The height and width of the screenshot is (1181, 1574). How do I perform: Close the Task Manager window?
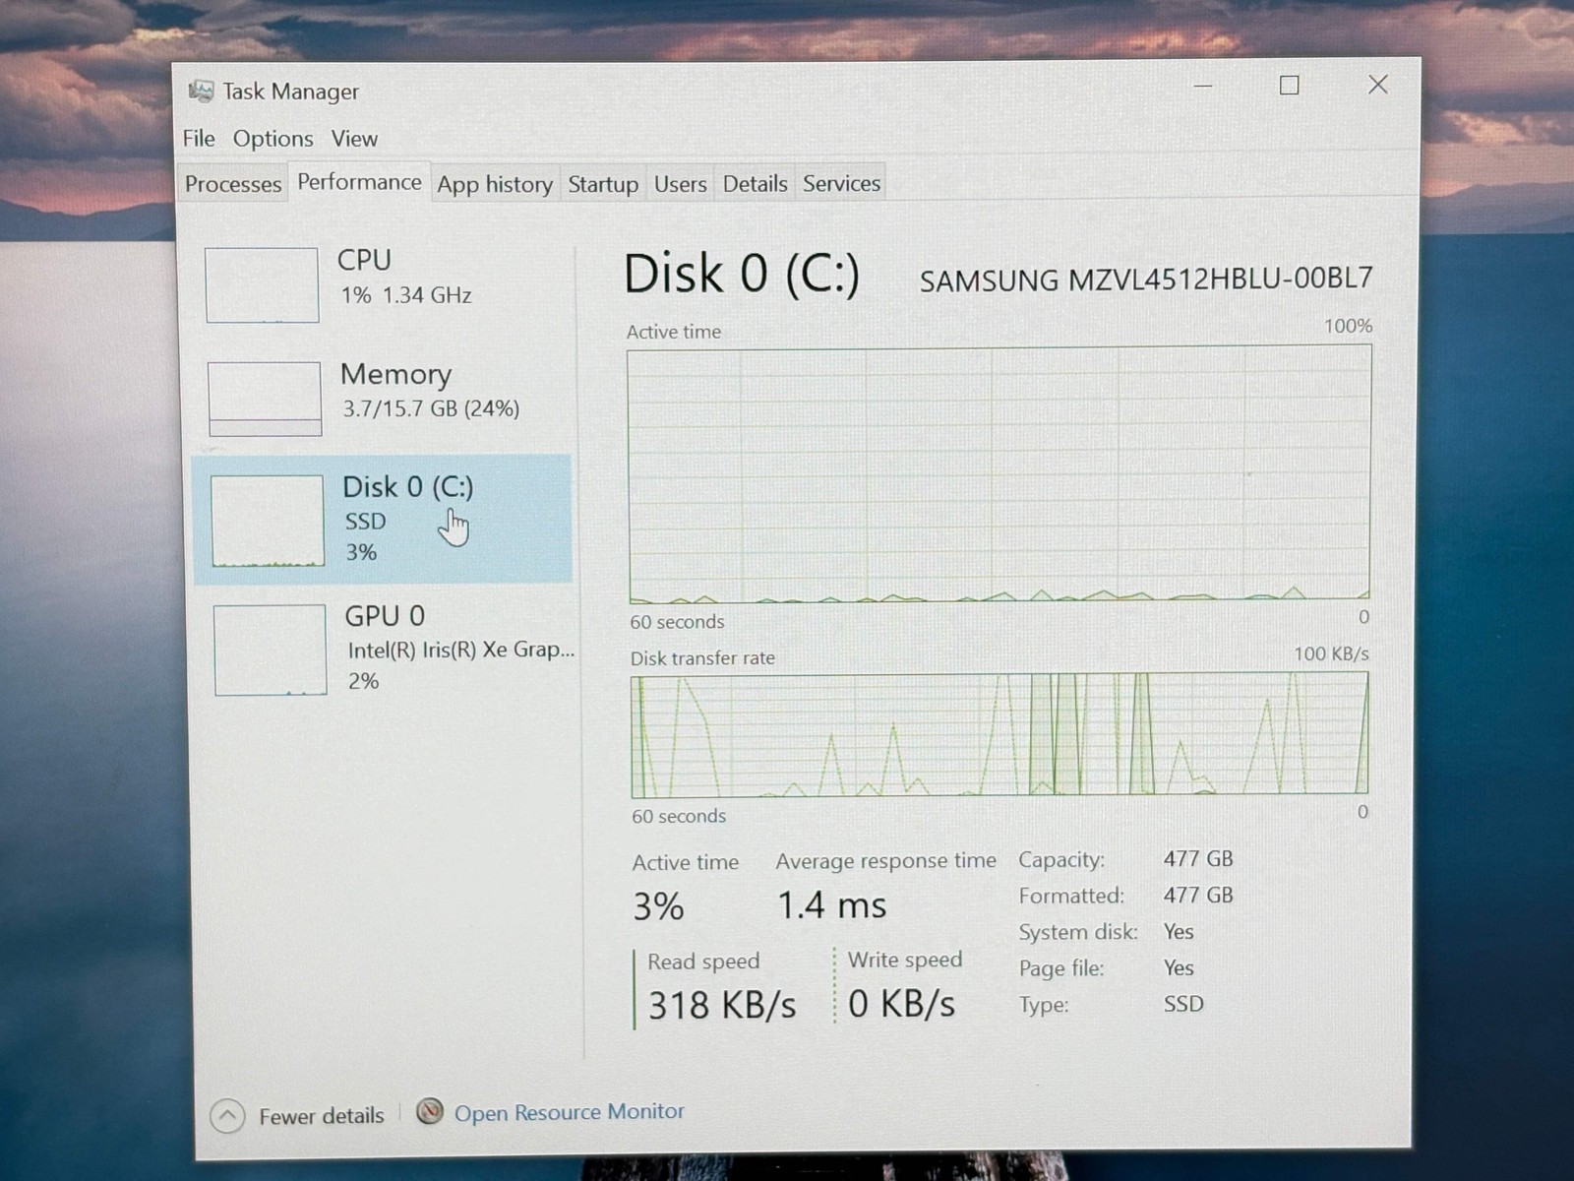[1378, 85]
